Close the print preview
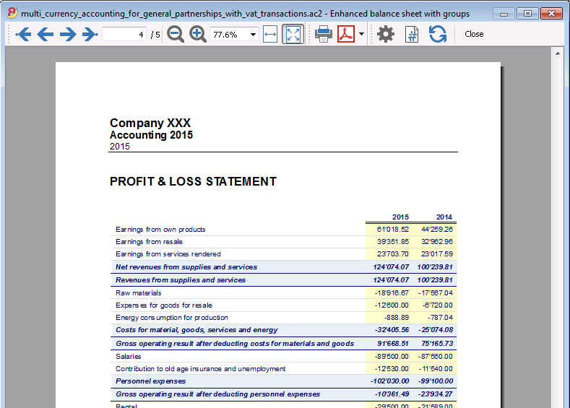Screen dimensions: 570x408 tap(474, 34)
